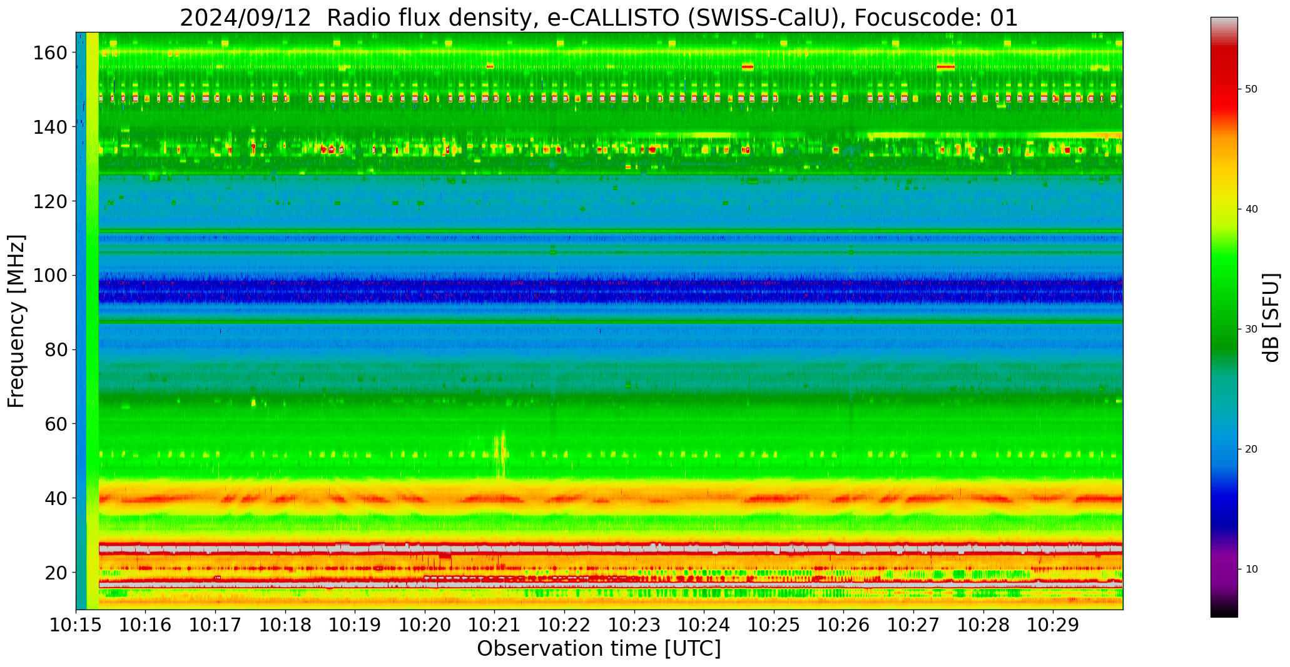Click the Frequency [MHz] axis label

(17, 321)
